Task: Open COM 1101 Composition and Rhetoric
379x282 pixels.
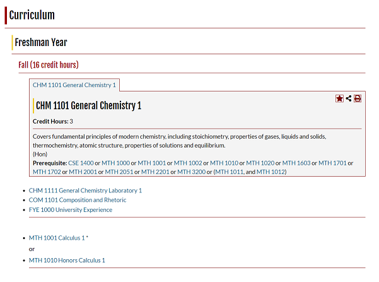Action: 78,200
